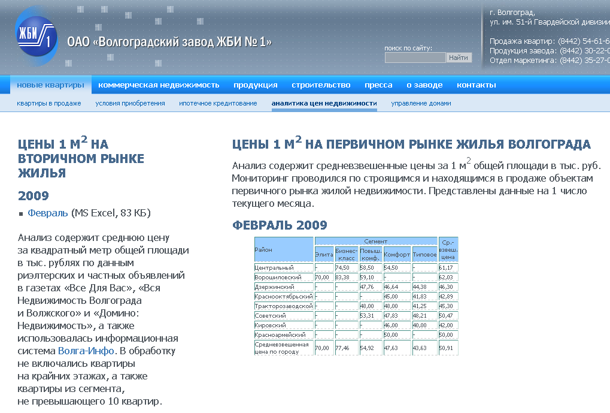Screen dimensions: 610x413
Task: Go to коммерческая недвижимость
Action: point(159,85)
